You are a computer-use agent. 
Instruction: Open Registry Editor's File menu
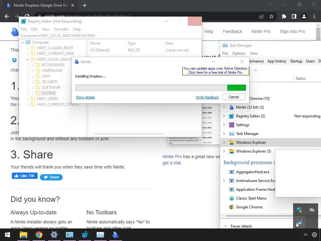tap(24, 29)
